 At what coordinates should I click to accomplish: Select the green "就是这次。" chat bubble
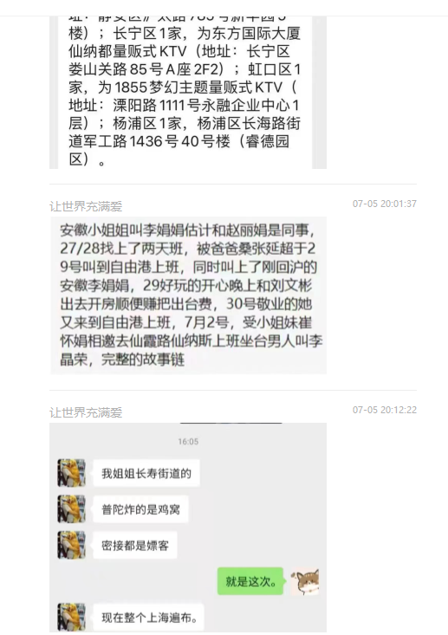coord(250,581)
